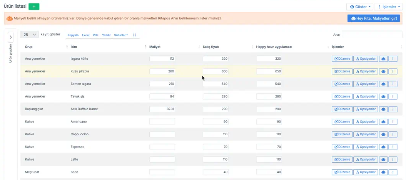Viewport: 406px width, 180px height.
Task: Open the three-dot menu for Latte
Action: [393, 160]
